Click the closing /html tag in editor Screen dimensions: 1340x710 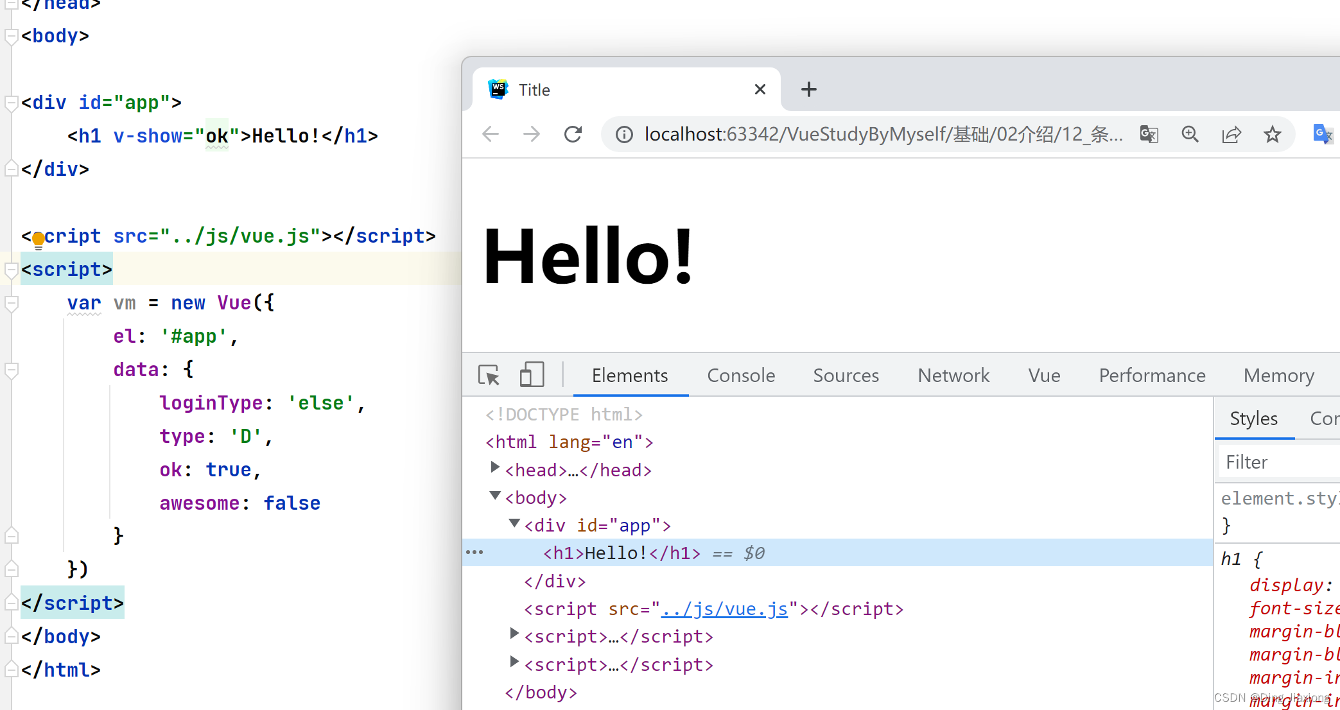click(61, 670)
